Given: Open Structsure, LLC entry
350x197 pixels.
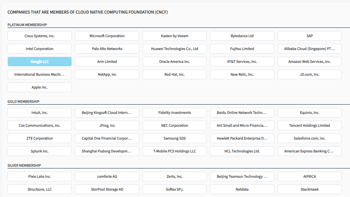Looking at the screenshot, I should (x=40, y=189).
